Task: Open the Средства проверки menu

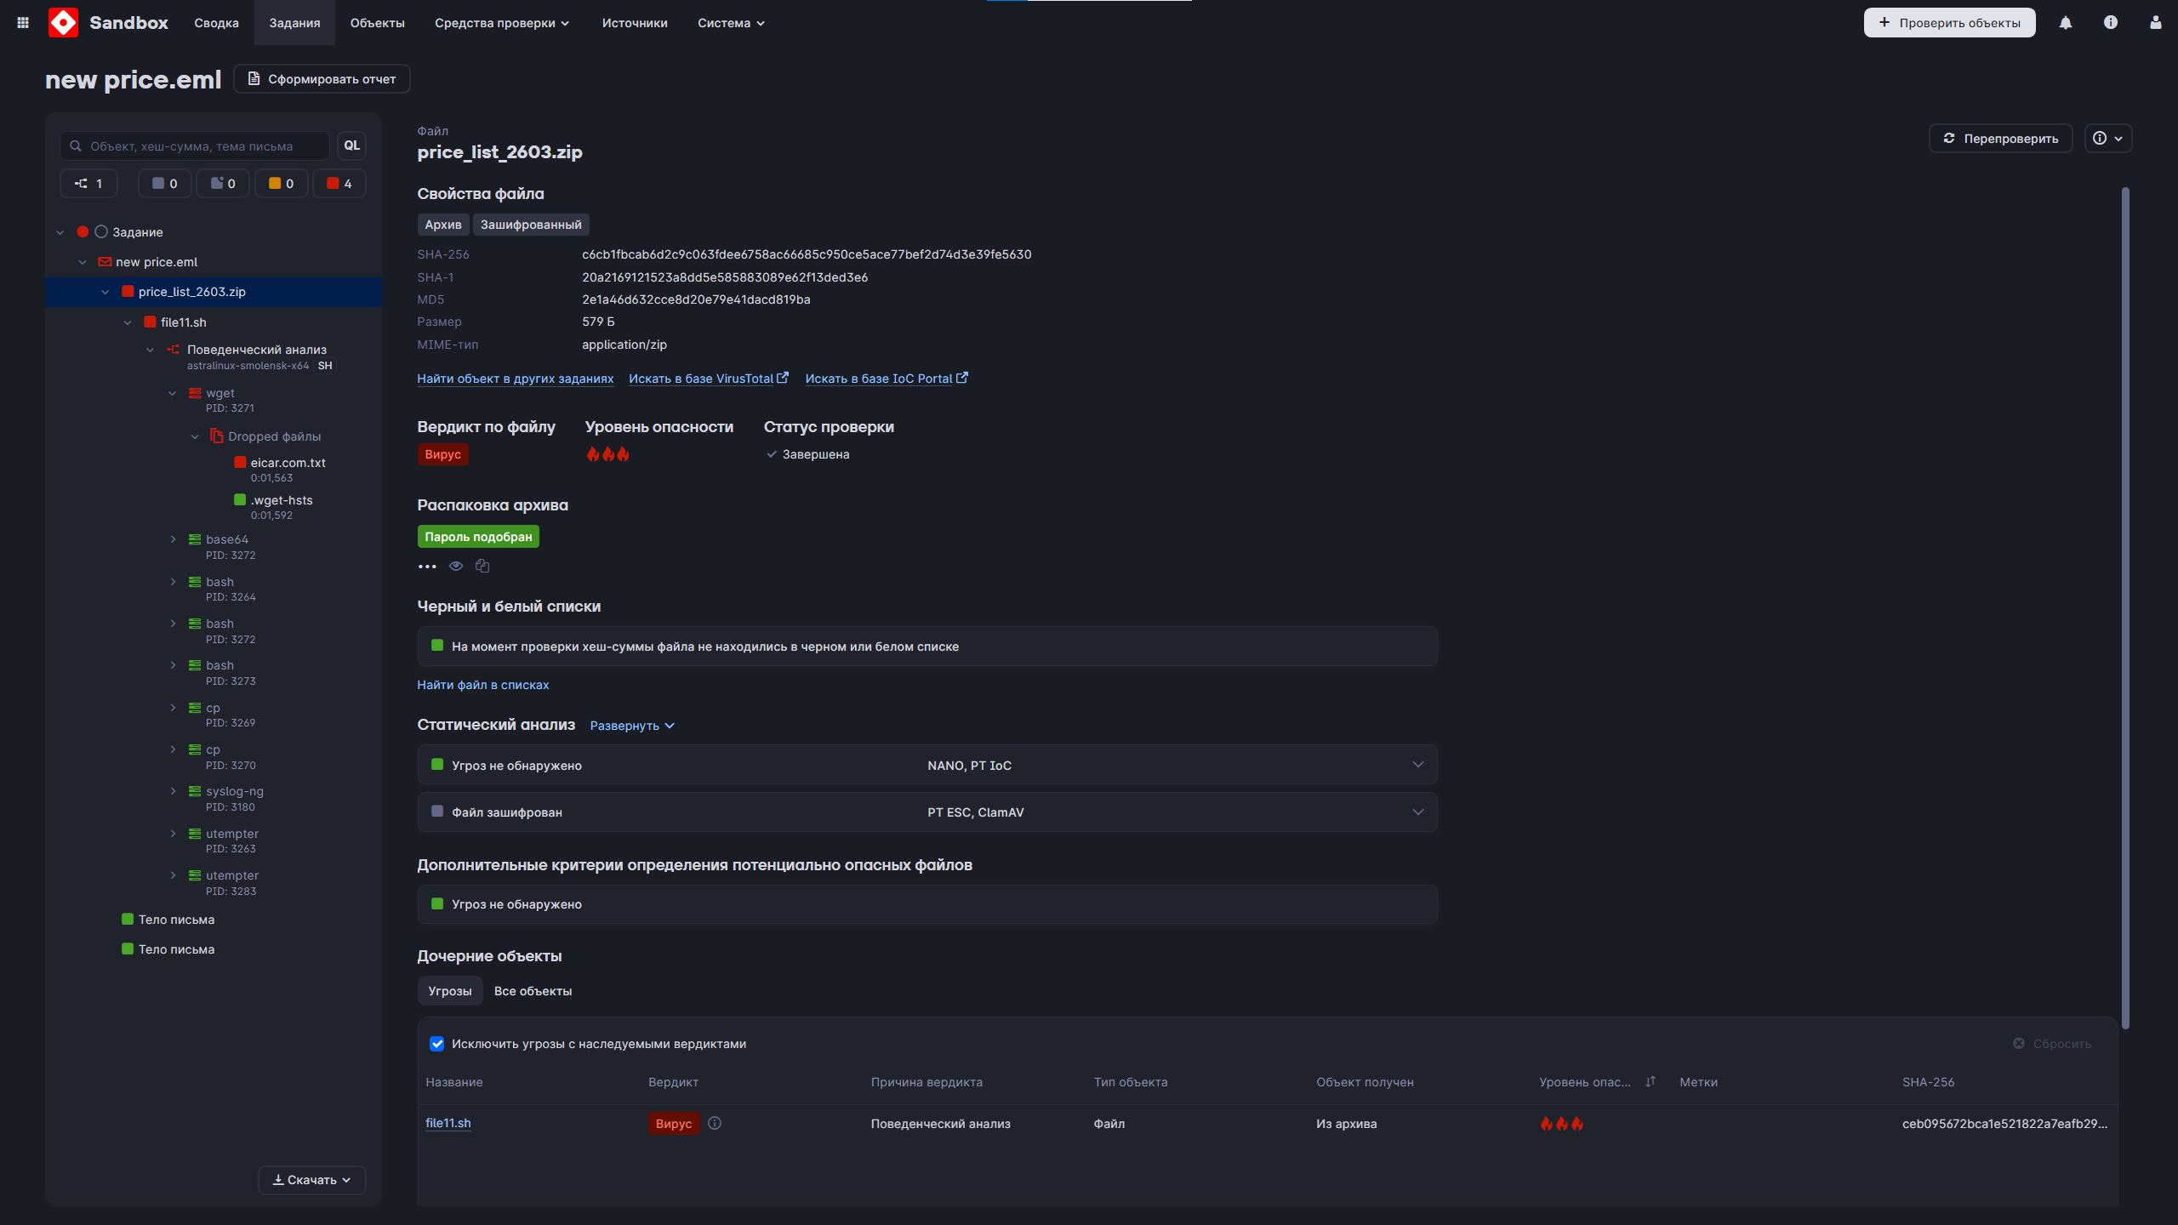Action: (x=502, y=23)
